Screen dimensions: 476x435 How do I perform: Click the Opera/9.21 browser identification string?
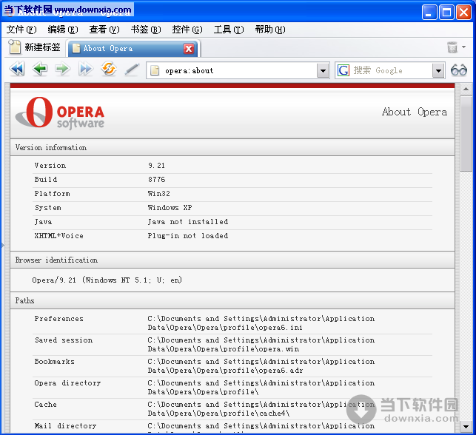coord(107,280)
